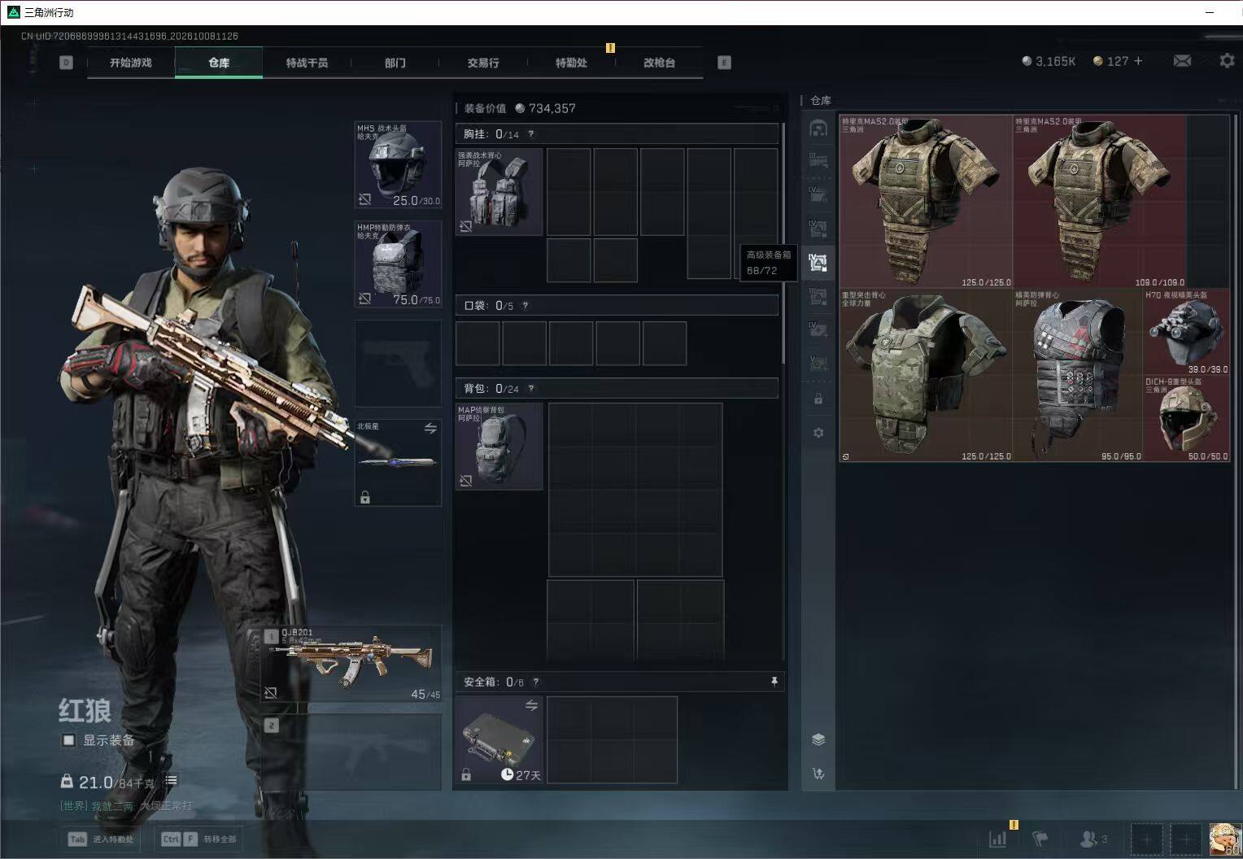Expand the first main warehouse tab
Viewport: 1243px width, 859px height.
[818, 128]
